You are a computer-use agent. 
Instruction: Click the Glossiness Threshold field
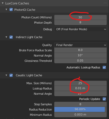[x=80, y=61]
